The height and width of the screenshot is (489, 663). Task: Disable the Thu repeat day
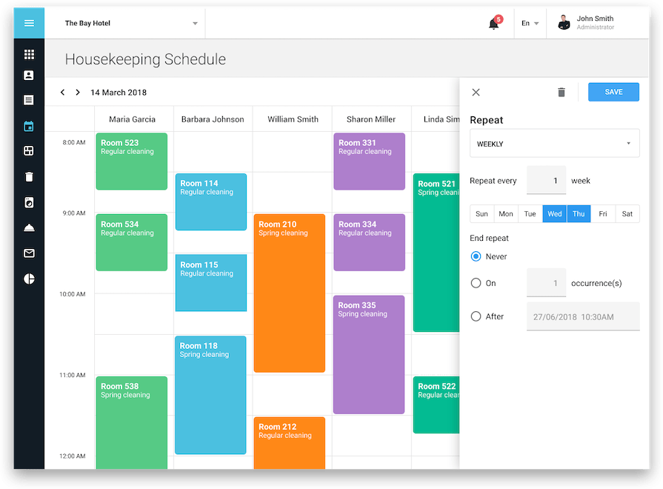579,213
